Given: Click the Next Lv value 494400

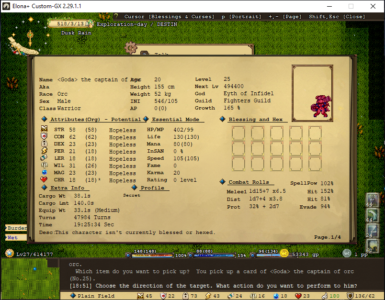Looking at the screenshot, I should click(234, 86).
